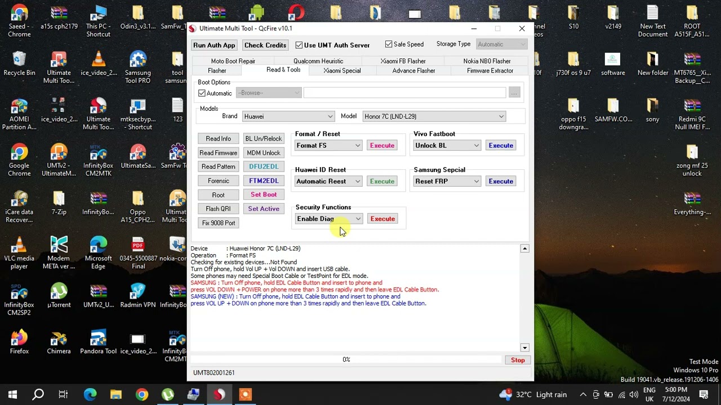
Task: Click the Run Auth App button
Action: pos(214,45)
